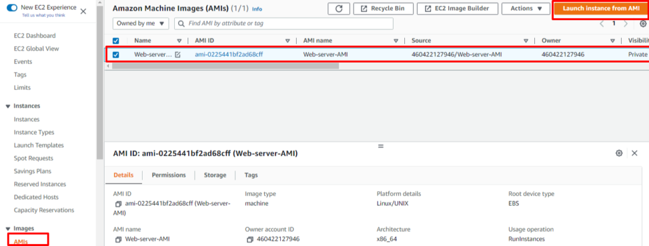
Task: Collapse the Instances sidebar section
Action: point(8,106)
